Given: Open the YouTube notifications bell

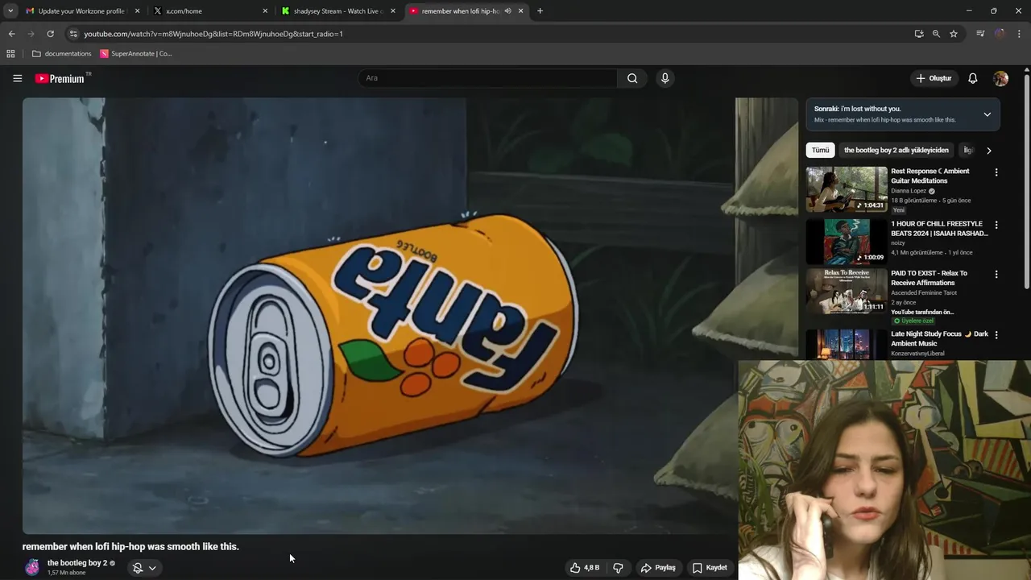Looking at the screenshot, I should [x=972, y=78].
